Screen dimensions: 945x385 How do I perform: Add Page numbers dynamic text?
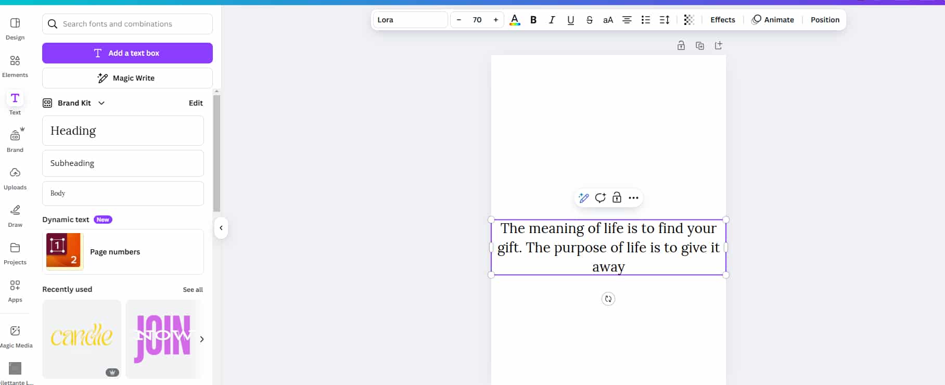123,252
